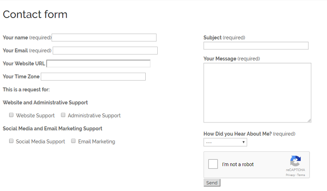Click the reCAPTCHA logo icon
Screen dimensions: 327x191
click(x=295, y=161)
